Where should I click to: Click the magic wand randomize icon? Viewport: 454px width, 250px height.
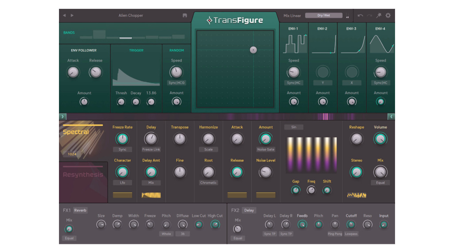pos(379,15)
